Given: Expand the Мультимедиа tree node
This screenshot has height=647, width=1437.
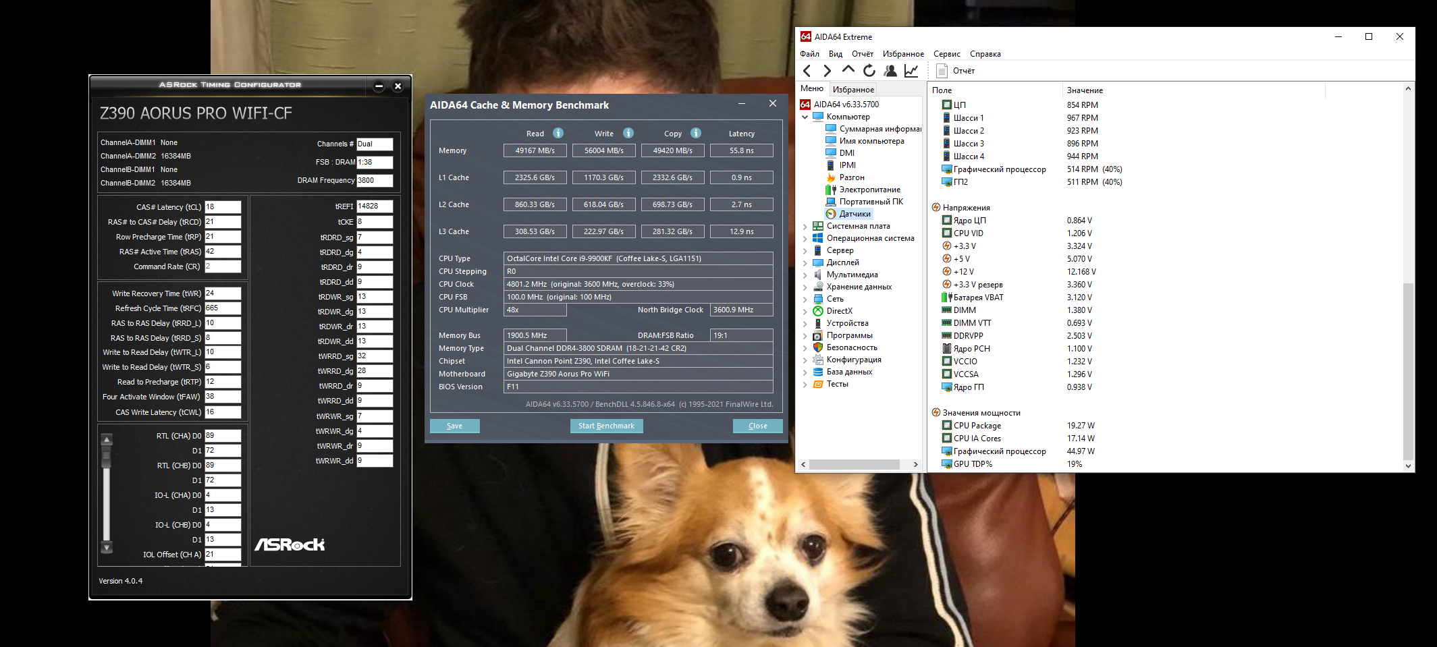Looking at the screenshot, I should coord(805,275).
